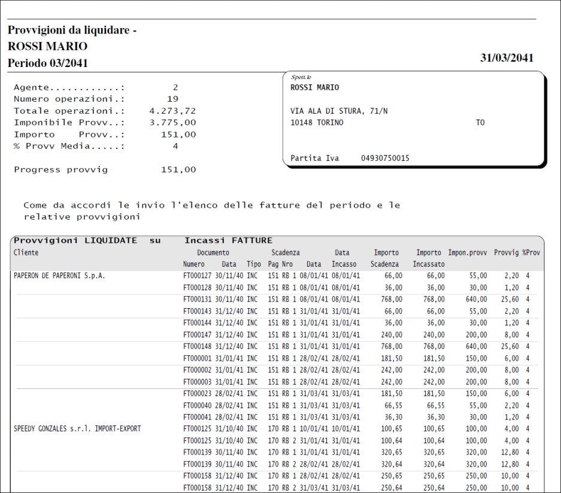Image resolution: width=561 pixels, height=493 pixels.
Task: Click document number FT000001
Action: (x=197, y=358)
